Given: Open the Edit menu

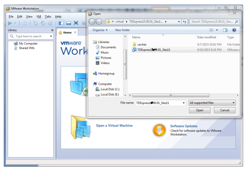Looking at the screenshot, I should (20, 17).
